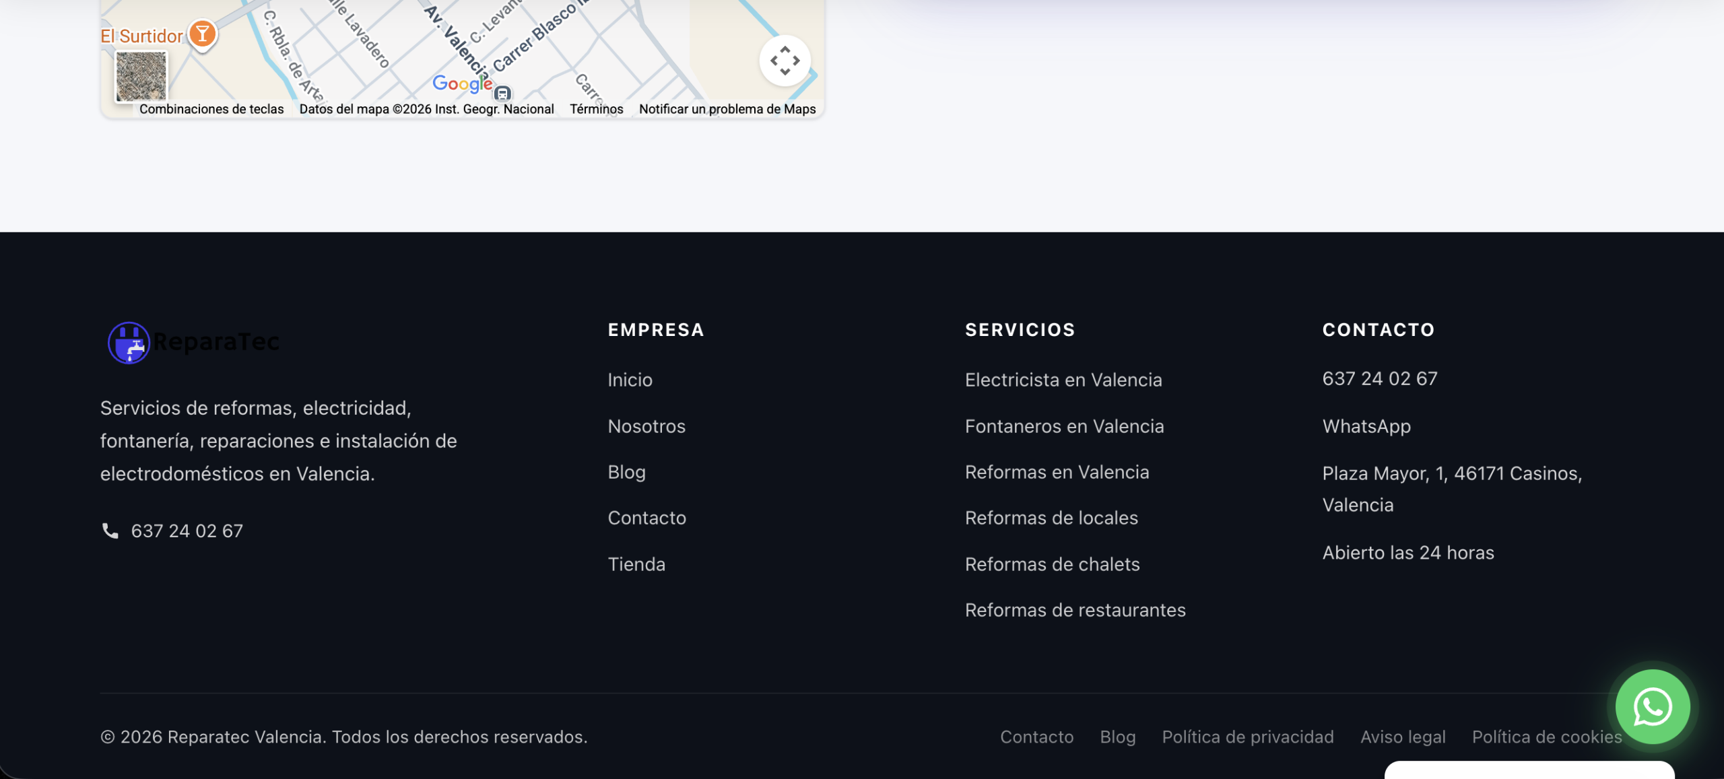Click the map fullscreen camera-controls icon
Image resolution: width=1724 pixels, height=779 pixels.
785,61
